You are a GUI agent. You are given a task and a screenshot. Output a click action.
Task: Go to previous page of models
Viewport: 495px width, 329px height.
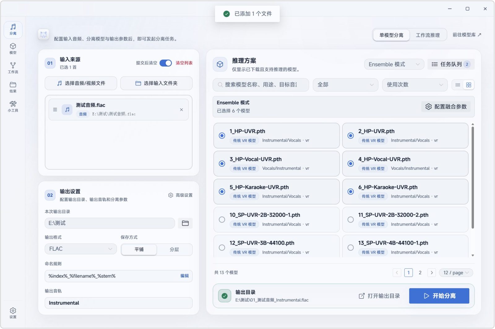point(397,273)
